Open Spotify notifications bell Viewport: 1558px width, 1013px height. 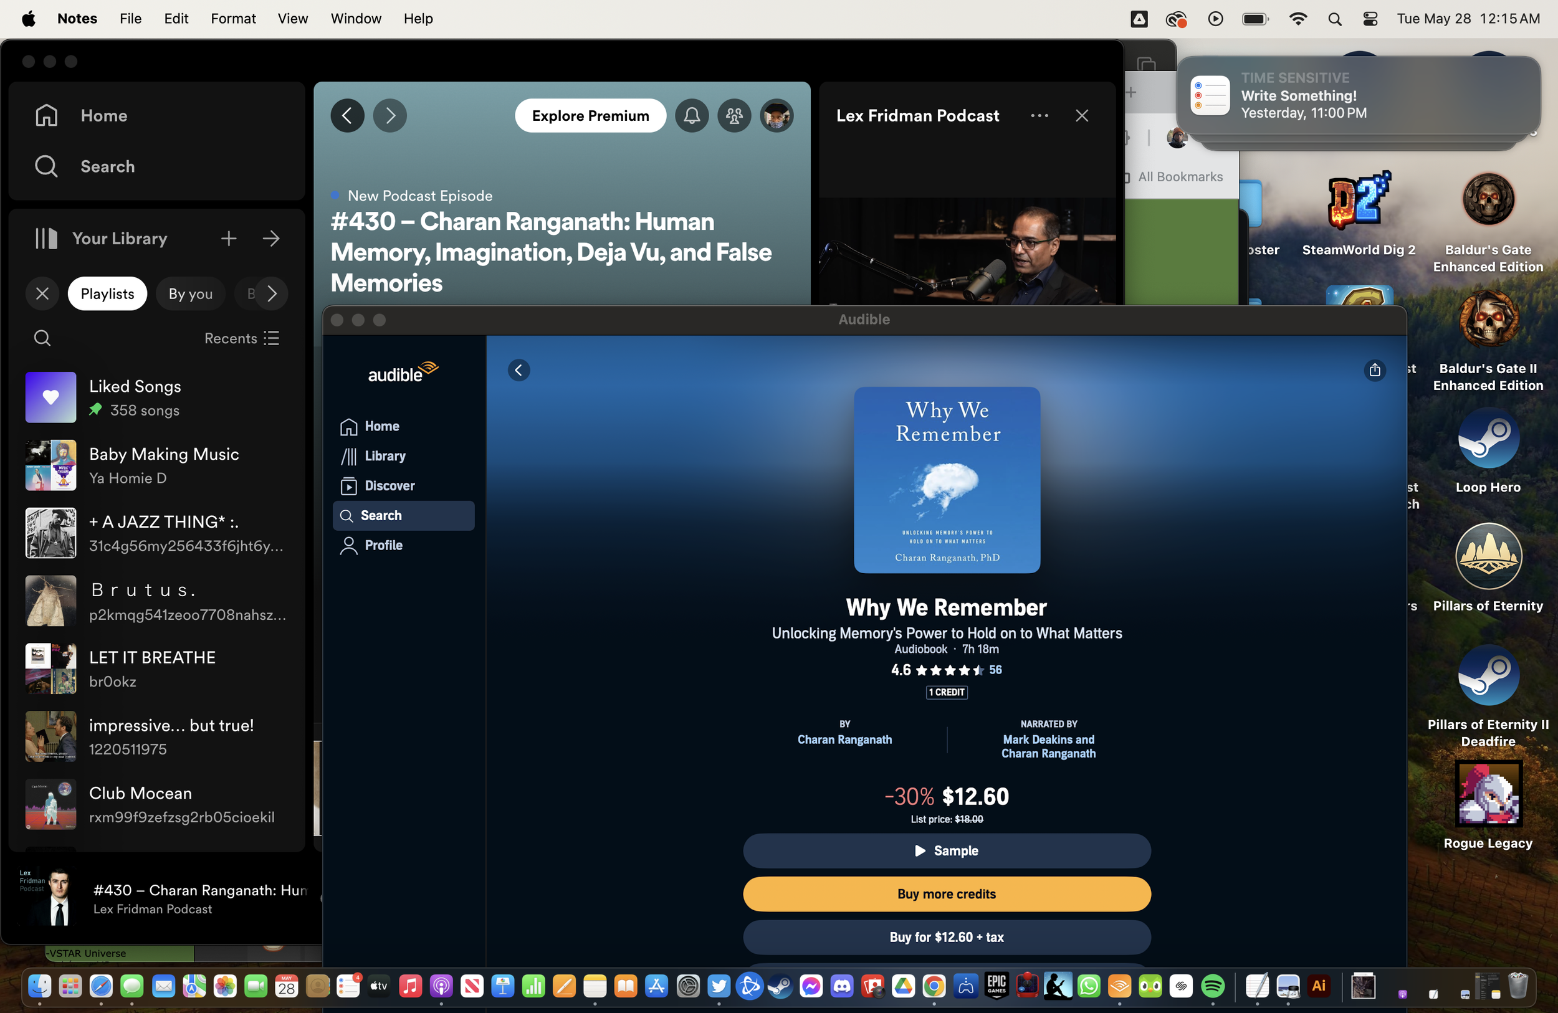click(x=691, y=116)
